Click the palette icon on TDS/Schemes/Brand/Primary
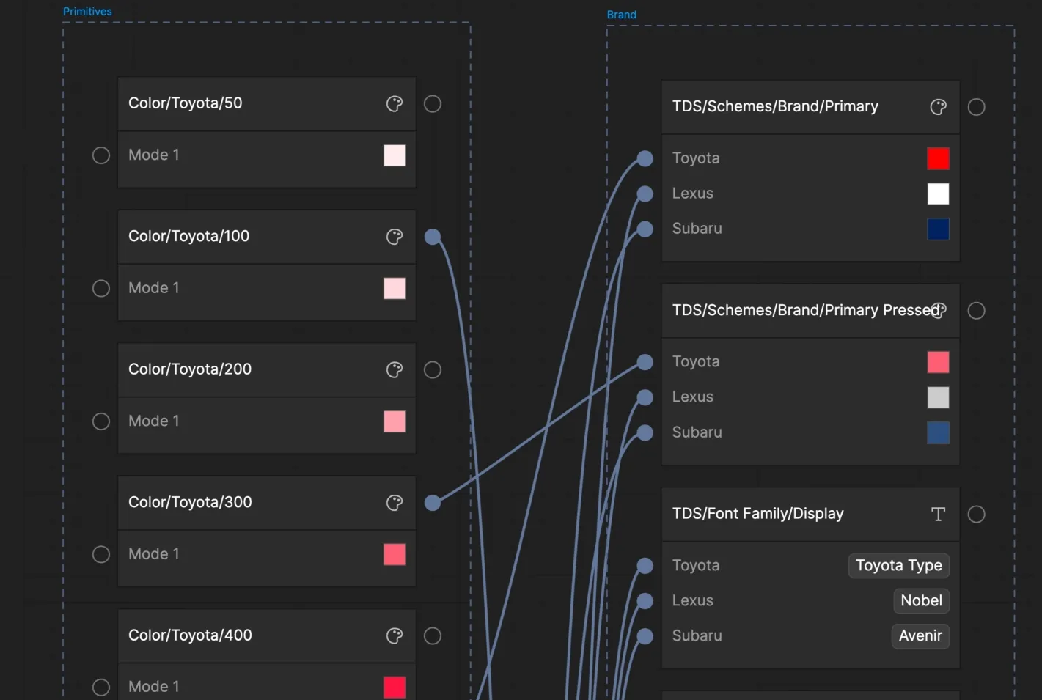Image resolution: width=1042 pixels, height=700 pixels. click(x=938, y=107)
